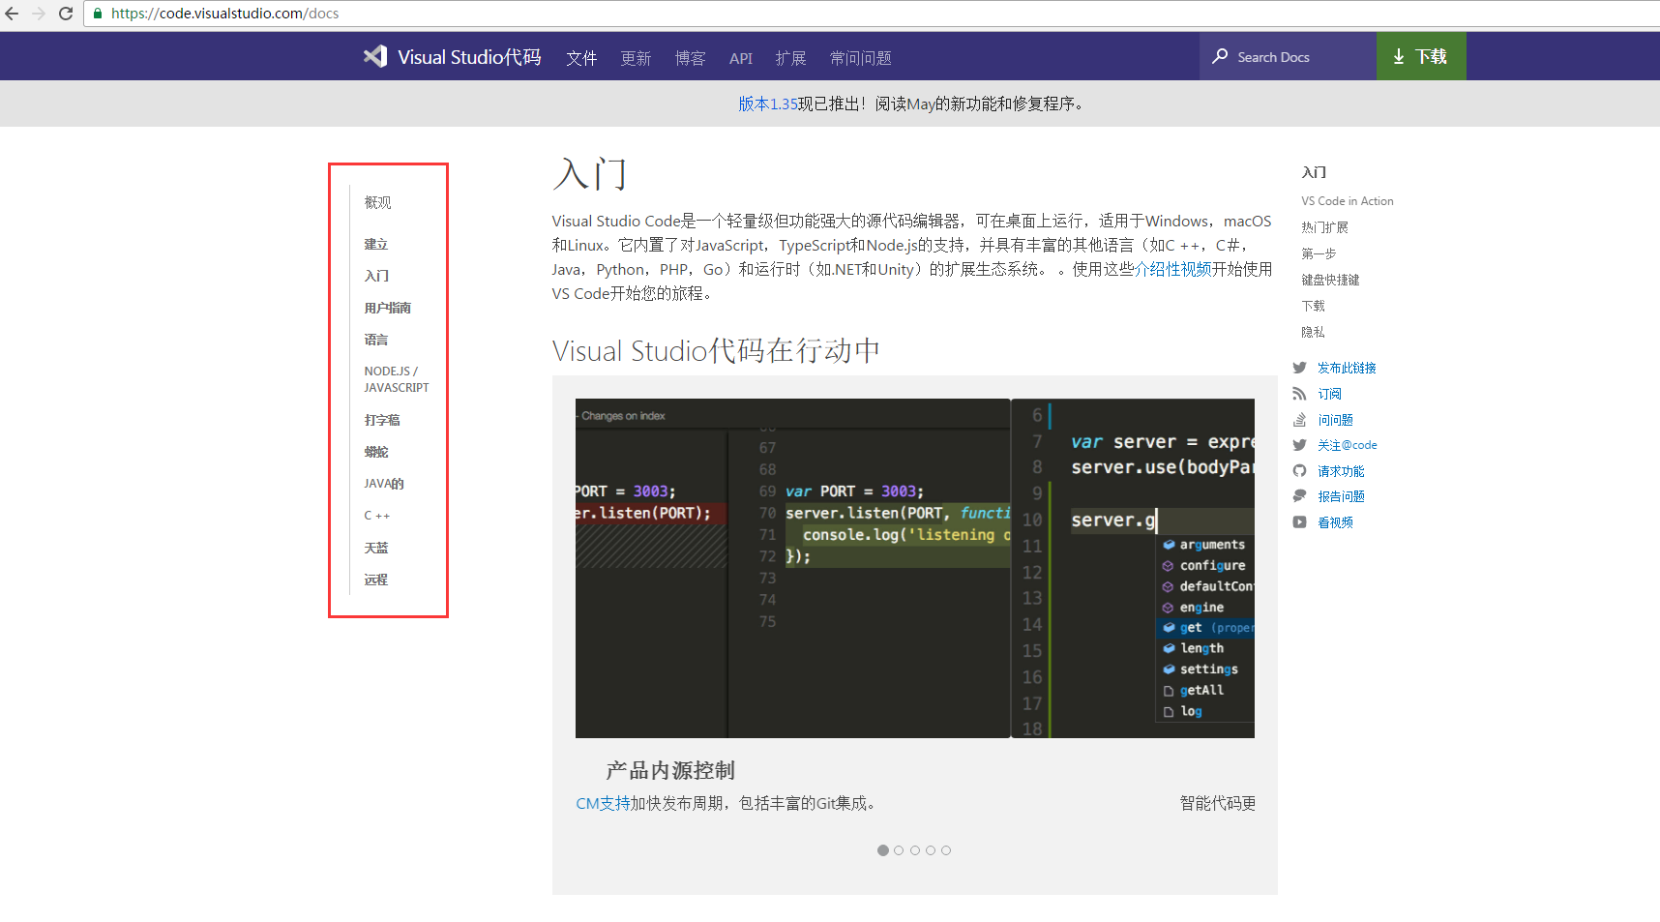Click the comment icon beside 报告问题
This screenshot has width=1660, height=922.
[1299, 496]
